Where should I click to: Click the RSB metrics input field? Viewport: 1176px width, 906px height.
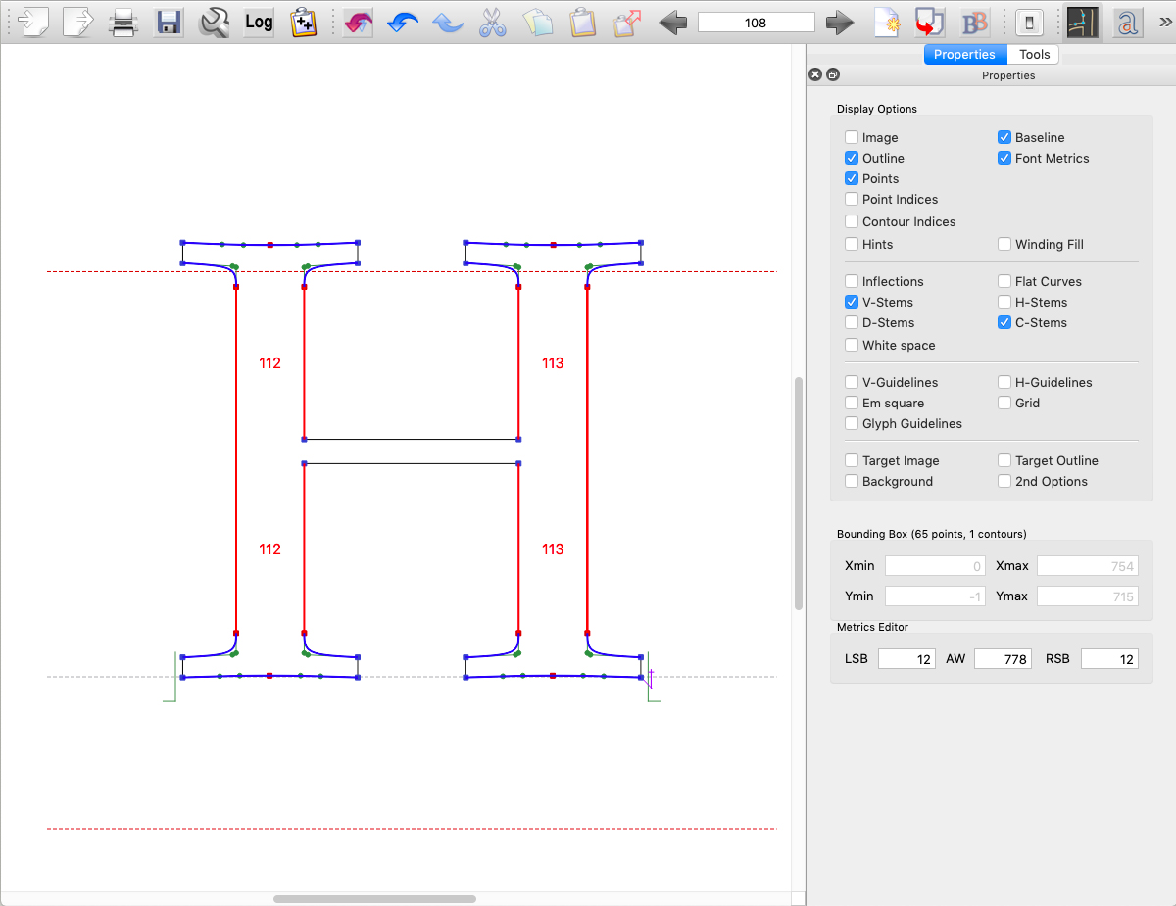(x=1109, y=659)
